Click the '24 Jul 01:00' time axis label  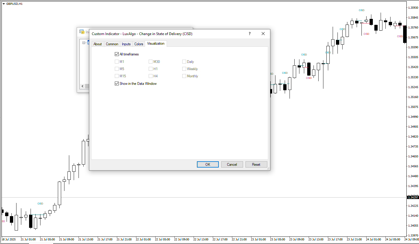(373, 240)
